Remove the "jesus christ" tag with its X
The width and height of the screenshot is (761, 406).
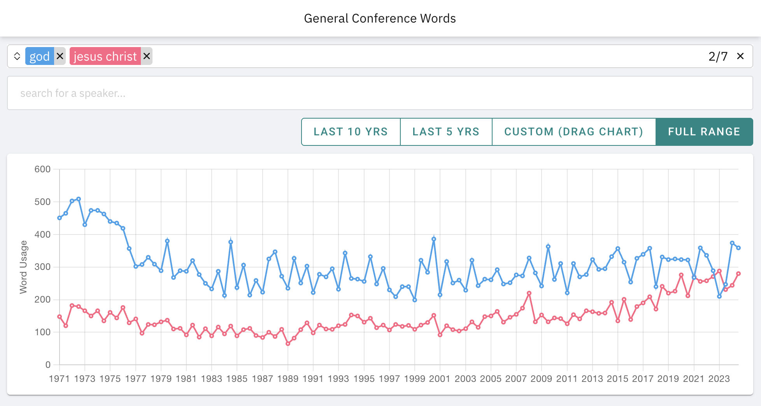146,56
